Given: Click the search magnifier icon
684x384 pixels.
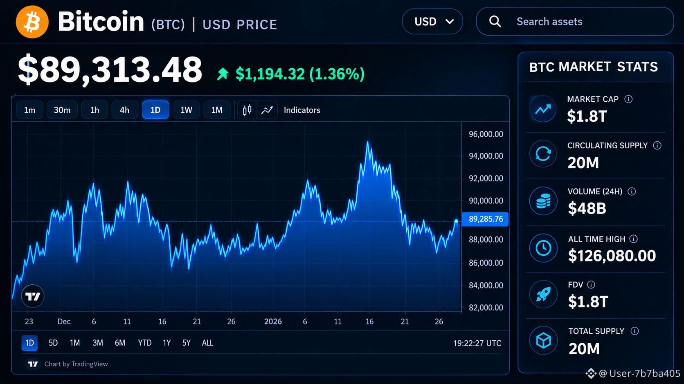Looking at the screenshot, I should coord(495,21).
